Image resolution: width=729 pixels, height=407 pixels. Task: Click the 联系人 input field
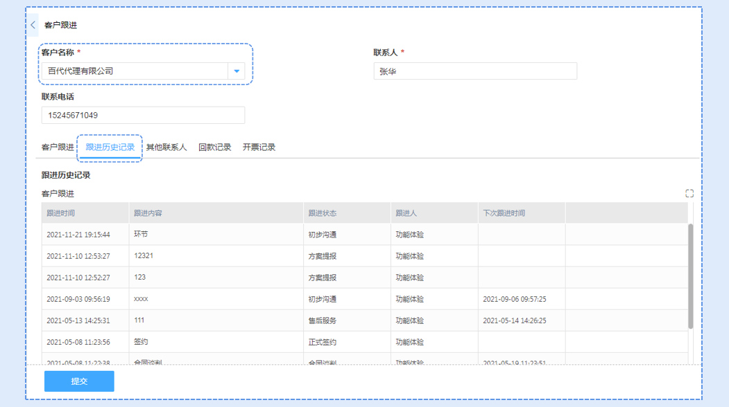click(475, 71)
